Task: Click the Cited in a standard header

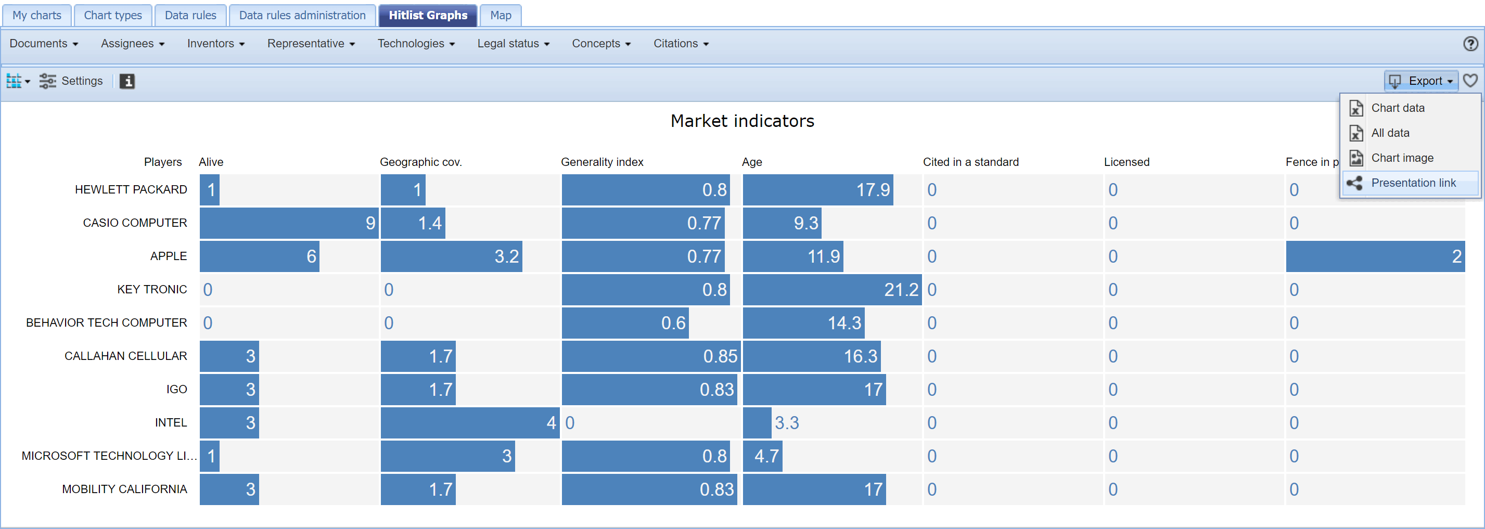Action: point(971,162)
